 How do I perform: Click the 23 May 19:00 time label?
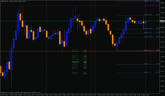92,95
